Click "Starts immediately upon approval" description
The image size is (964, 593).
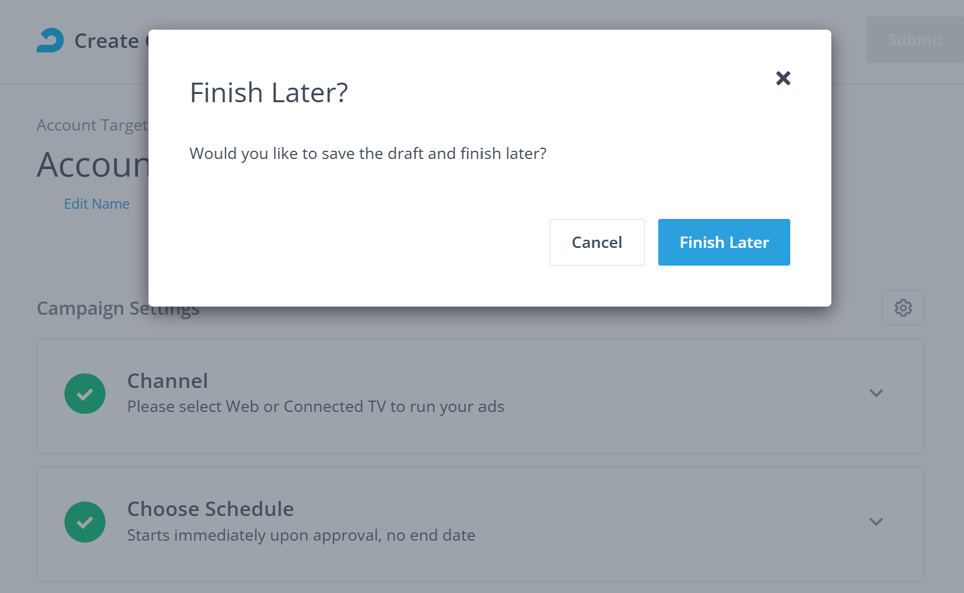pyautogui.click(x=301, y=536)
